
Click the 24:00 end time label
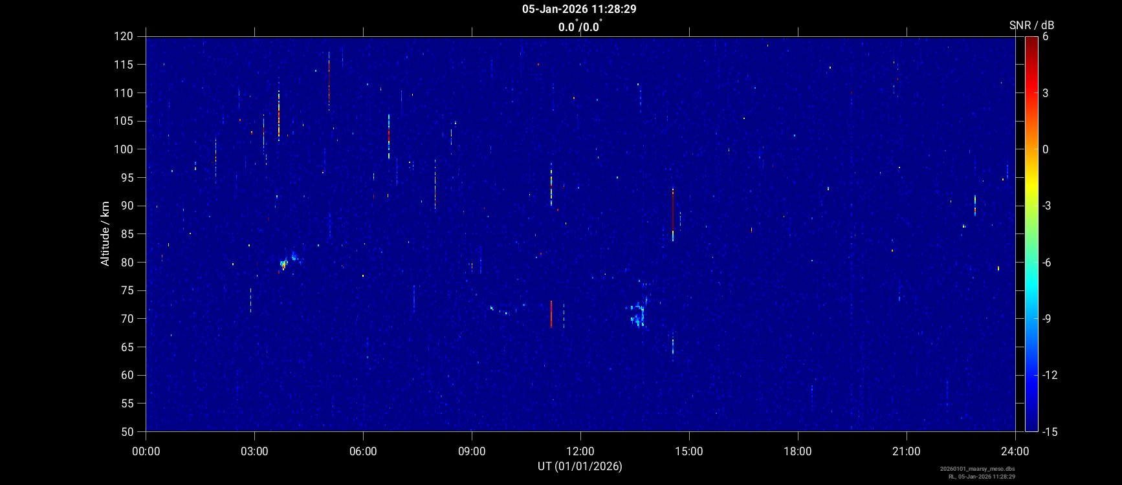click(1015, 451)
